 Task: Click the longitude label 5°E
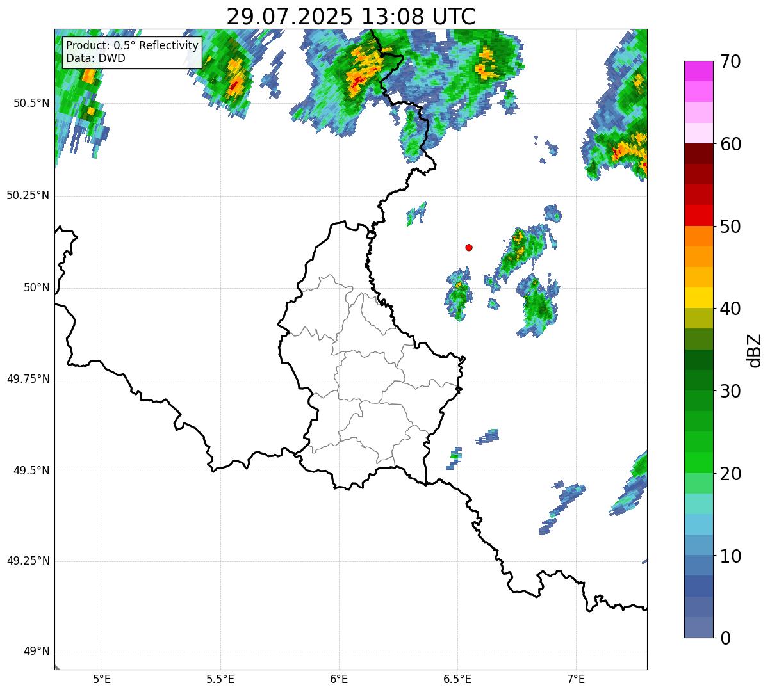click(x=102, y=679)
